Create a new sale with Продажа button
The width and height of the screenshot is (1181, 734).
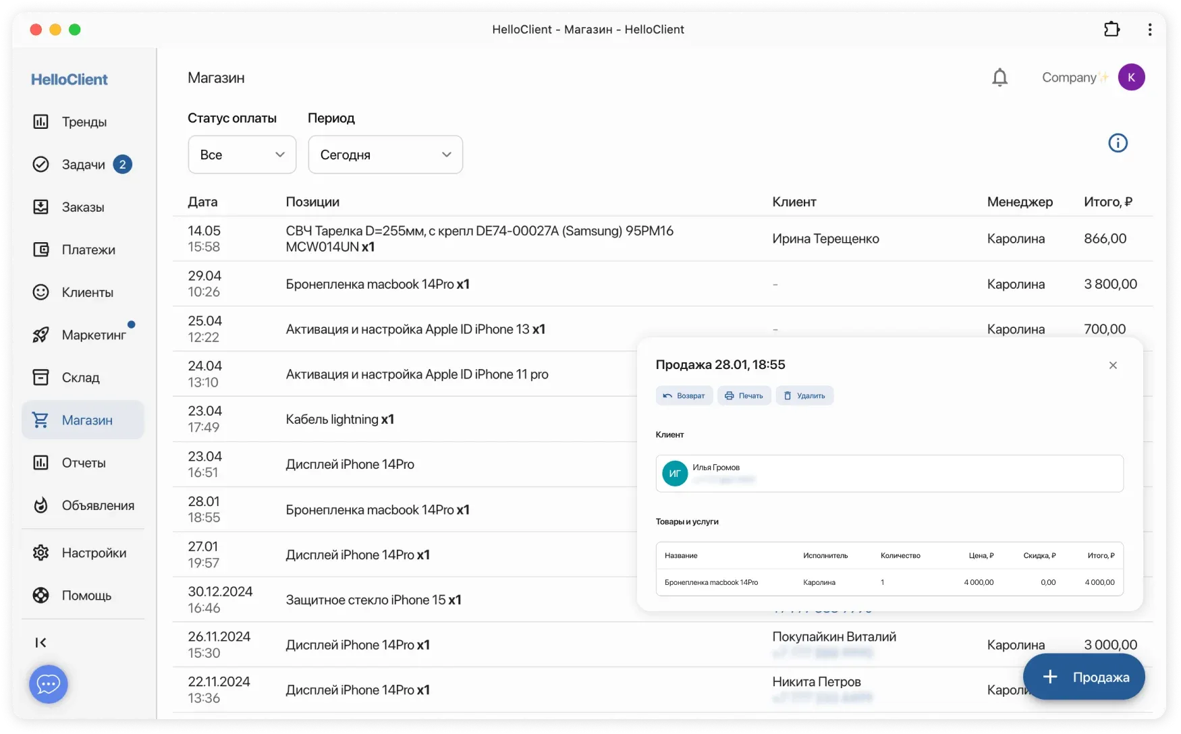pyautogui.click(x=1084, y=677)
